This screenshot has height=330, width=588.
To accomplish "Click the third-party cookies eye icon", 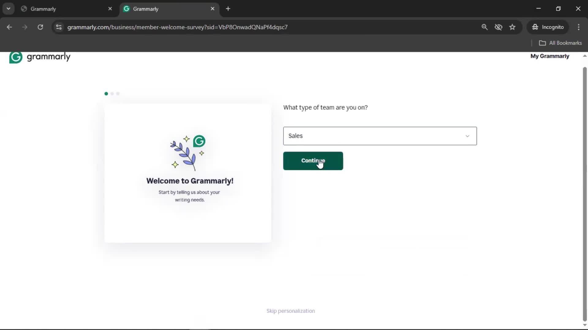I will click(x=498, y=27).
